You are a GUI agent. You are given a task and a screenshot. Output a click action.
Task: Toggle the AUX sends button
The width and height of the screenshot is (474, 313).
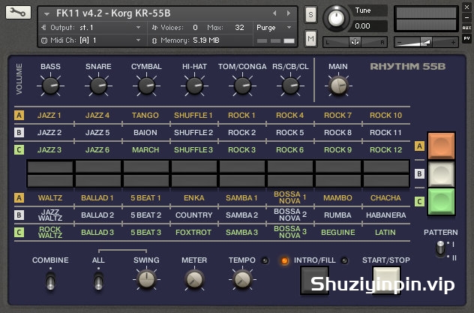pos(466,28)
